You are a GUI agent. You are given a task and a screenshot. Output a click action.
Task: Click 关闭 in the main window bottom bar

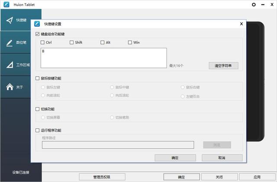pyautogui.click(x=219, y=177)
